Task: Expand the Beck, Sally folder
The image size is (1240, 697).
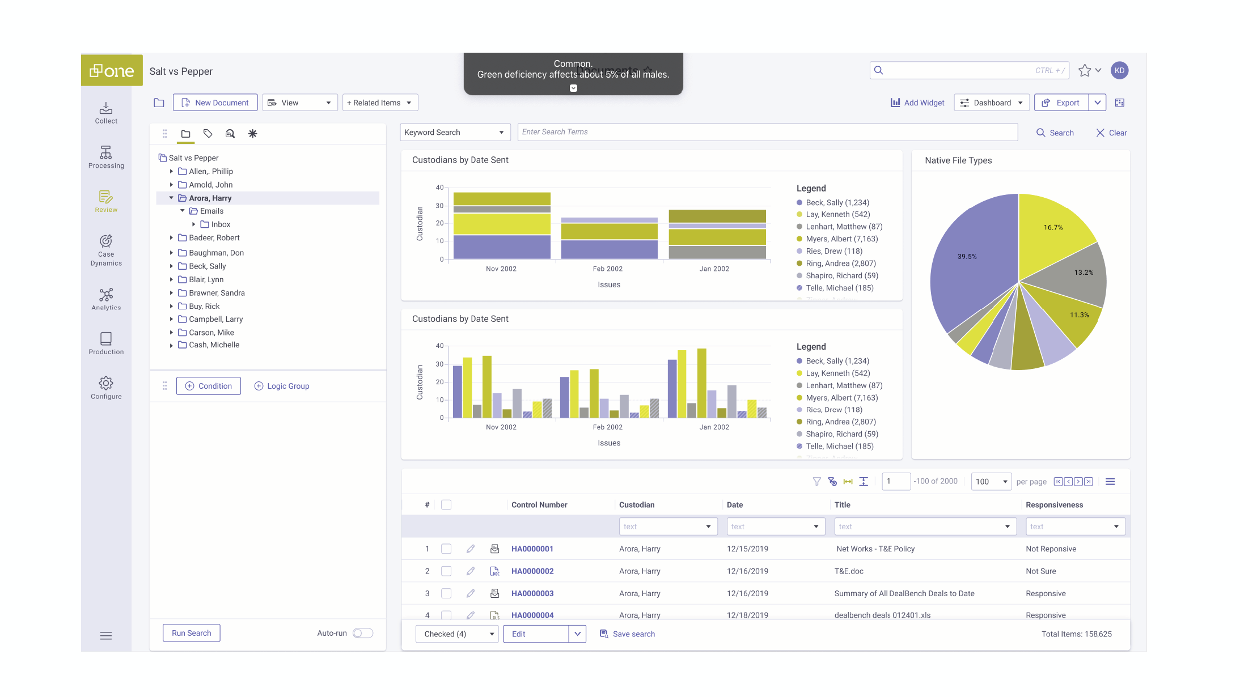Action: (x=171, y=266)
